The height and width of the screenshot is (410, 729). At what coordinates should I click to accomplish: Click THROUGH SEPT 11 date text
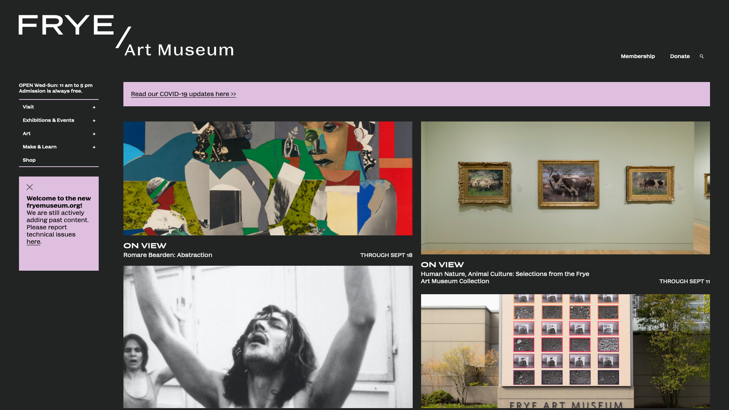point(685,281)
